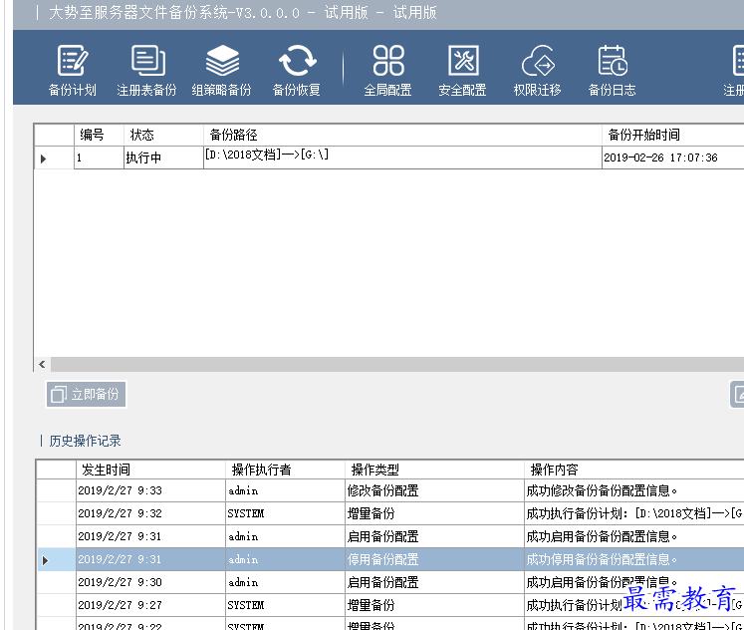Open the 备份恢复 backup restore tool
The image size is (744, 630).
tap(297, 70)
